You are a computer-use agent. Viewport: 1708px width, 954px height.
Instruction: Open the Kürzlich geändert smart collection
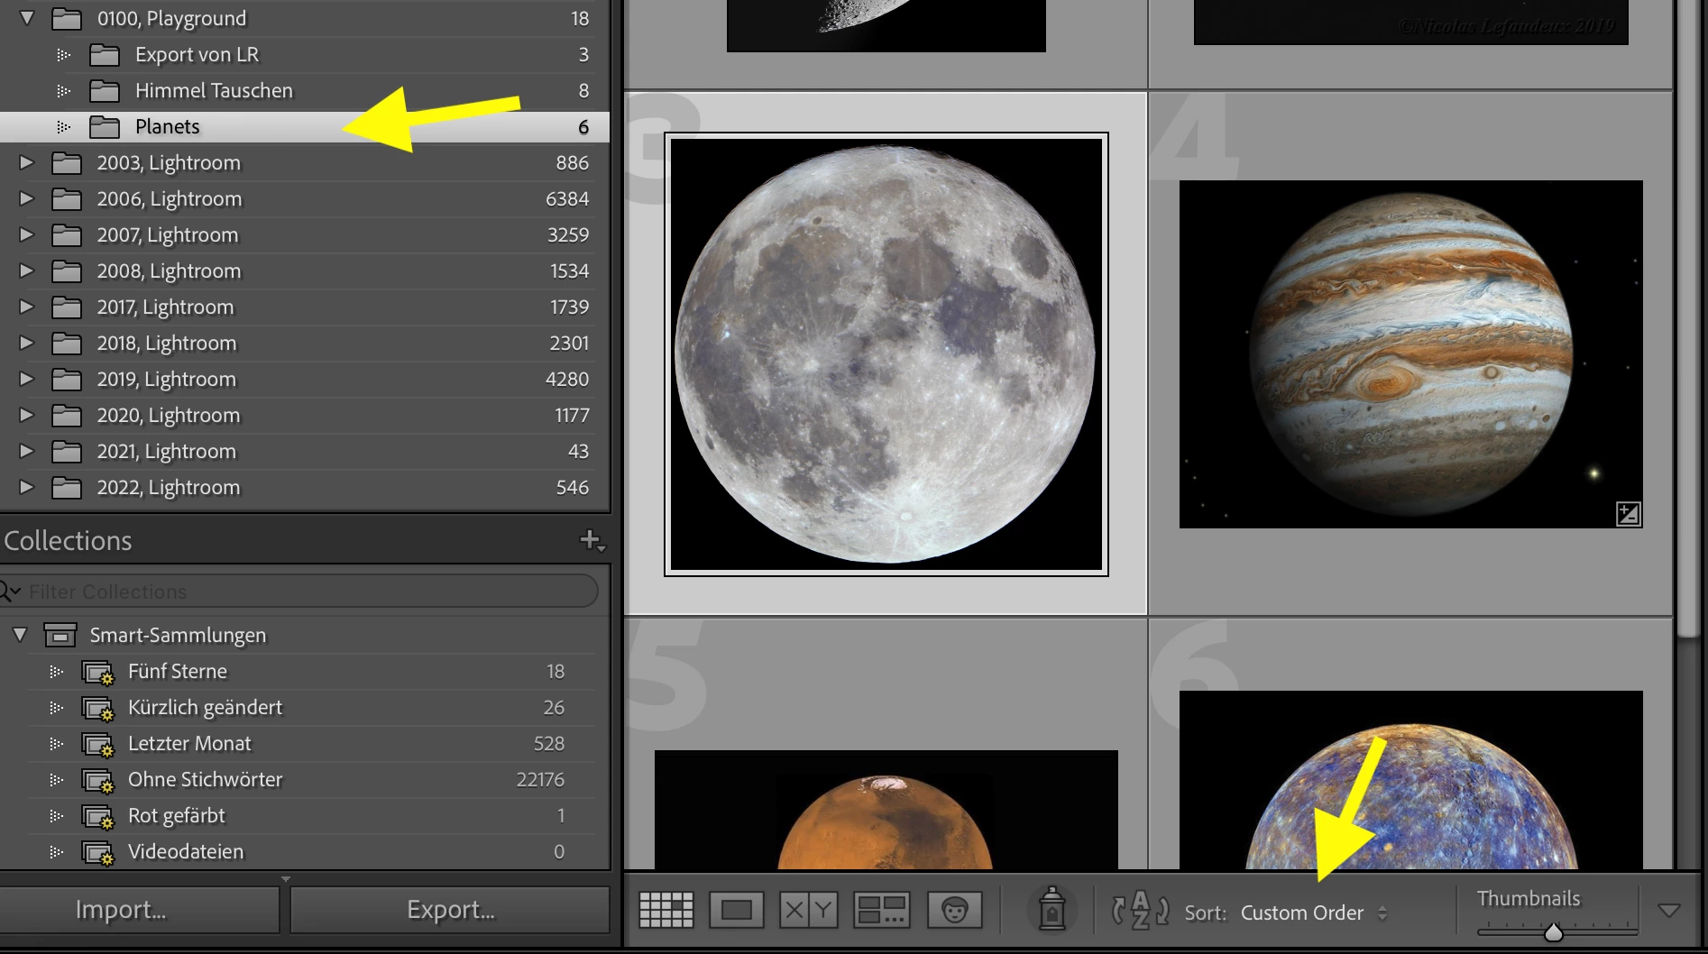(x=305, y=708)
